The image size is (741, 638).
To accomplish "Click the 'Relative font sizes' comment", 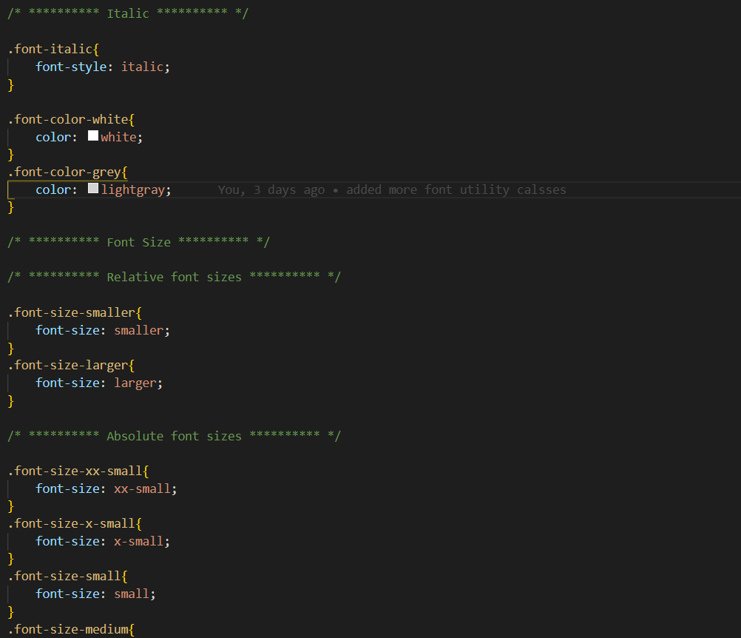I will pyautogui.click(x=174, y=277).
